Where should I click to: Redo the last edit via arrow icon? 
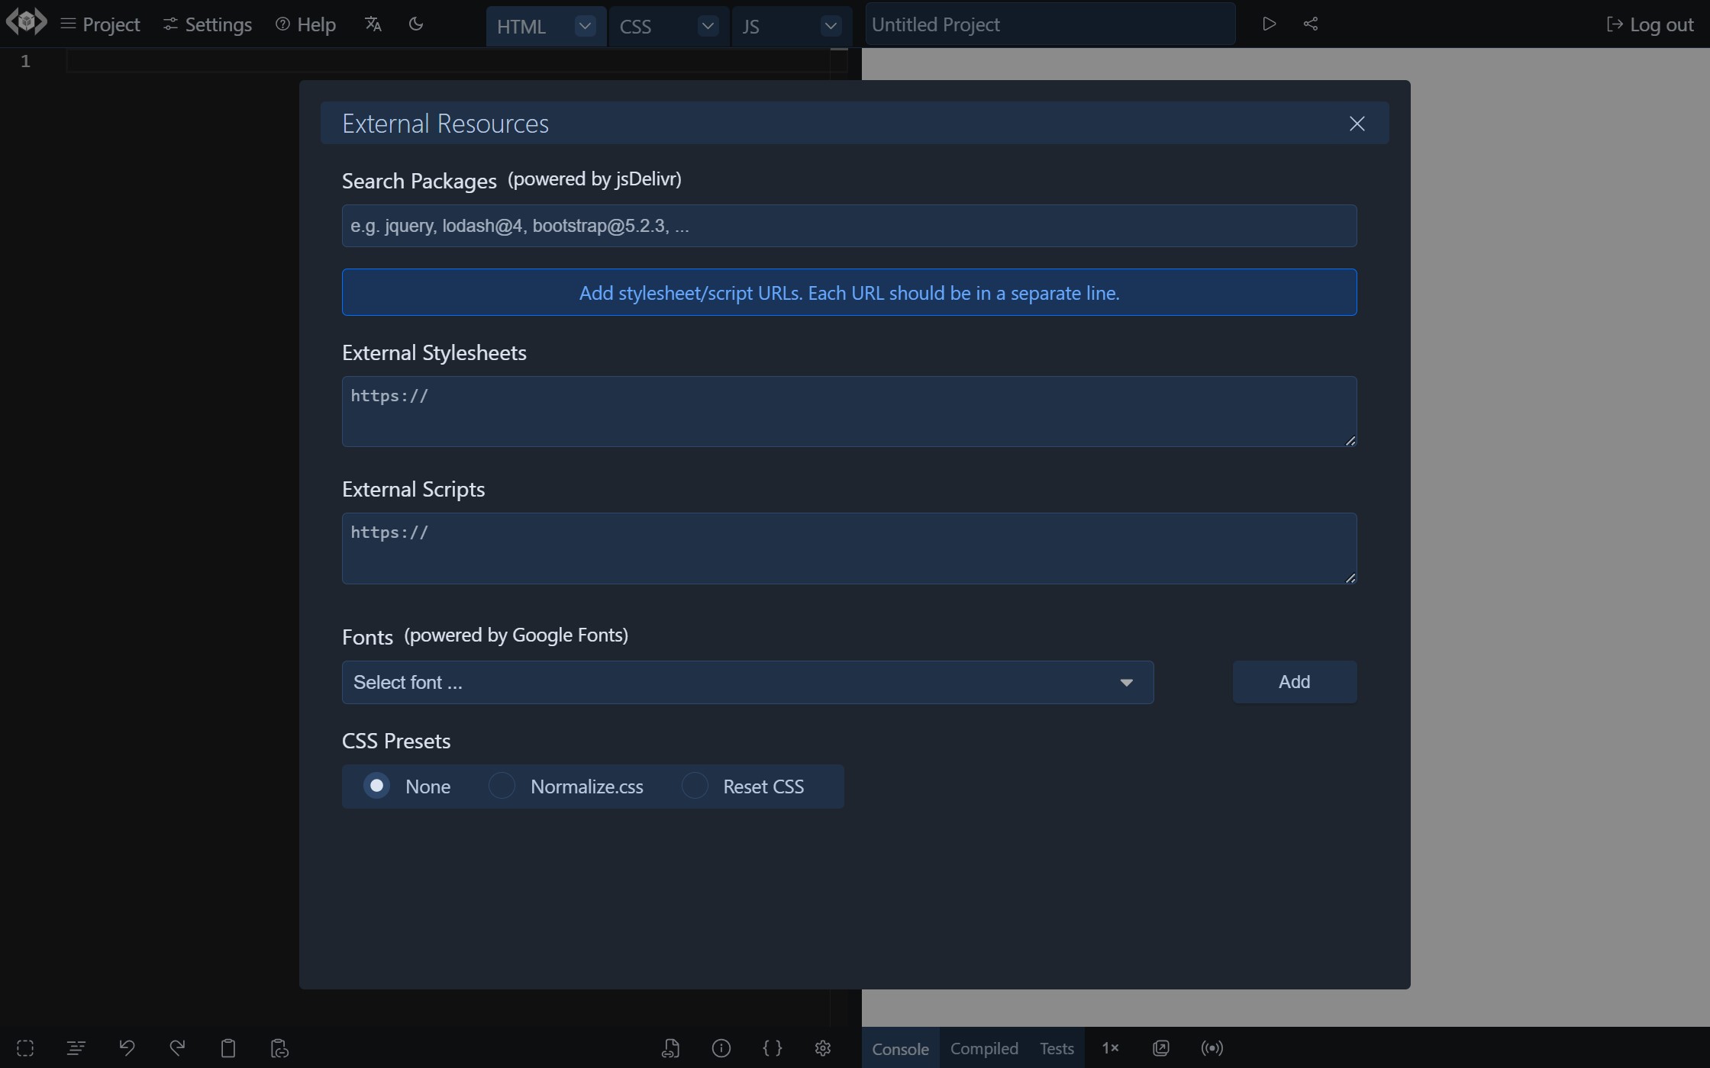(x=177, y=1048)
